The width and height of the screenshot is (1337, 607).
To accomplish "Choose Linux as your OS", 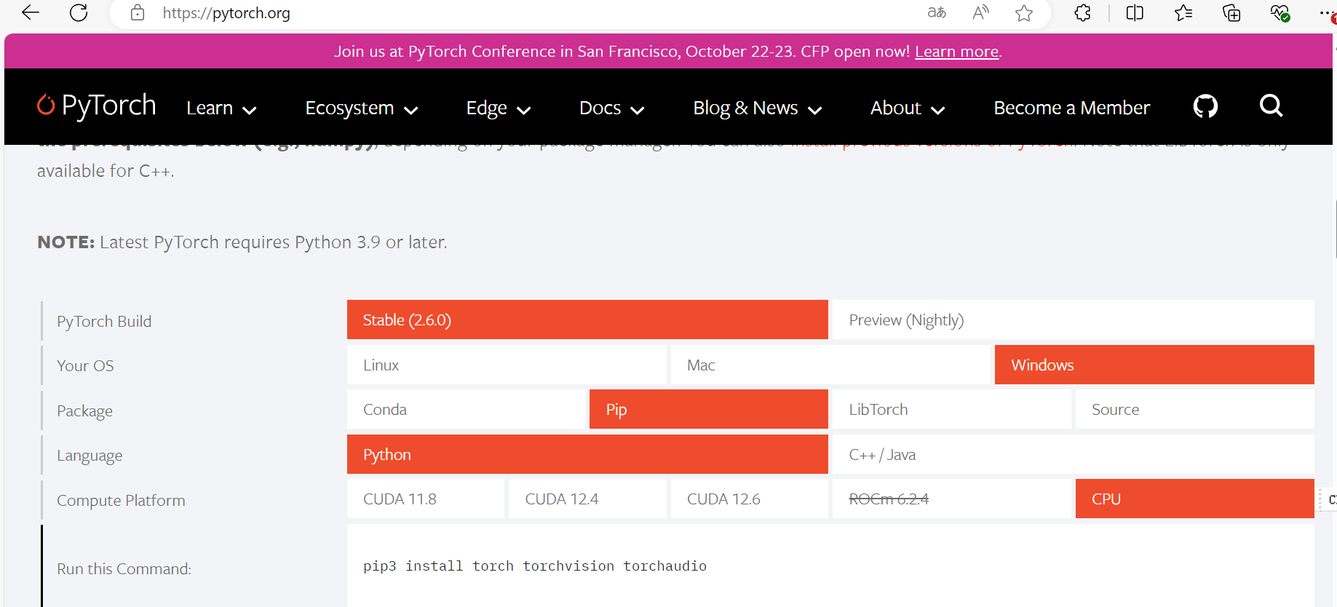I will (x=507, y=365).
